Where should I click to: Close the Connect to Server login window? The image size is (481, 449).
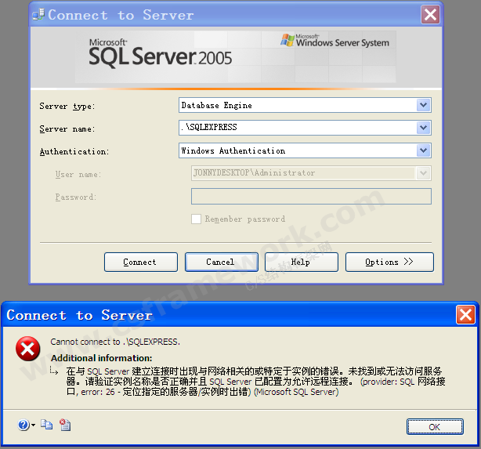[430, 15]
